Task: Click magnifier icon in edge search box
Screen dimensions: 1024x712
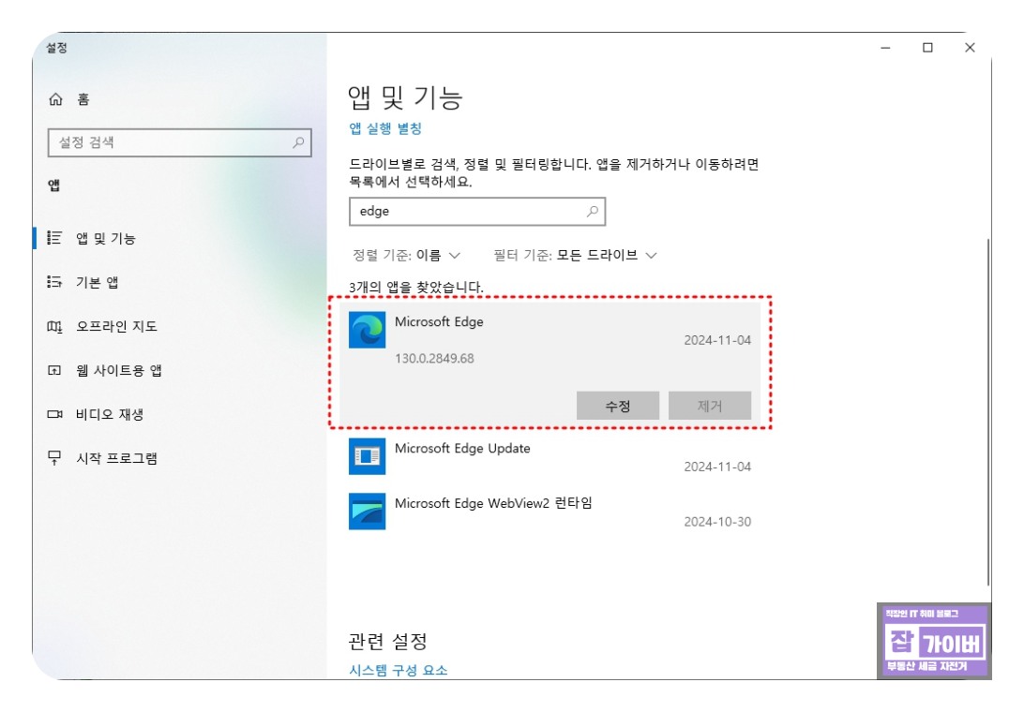Action: click(592, 212)
